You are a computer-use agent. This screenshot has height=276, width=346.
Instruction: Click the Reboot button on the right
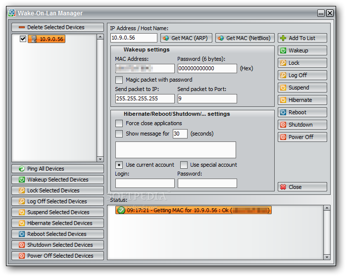[302, 112]
